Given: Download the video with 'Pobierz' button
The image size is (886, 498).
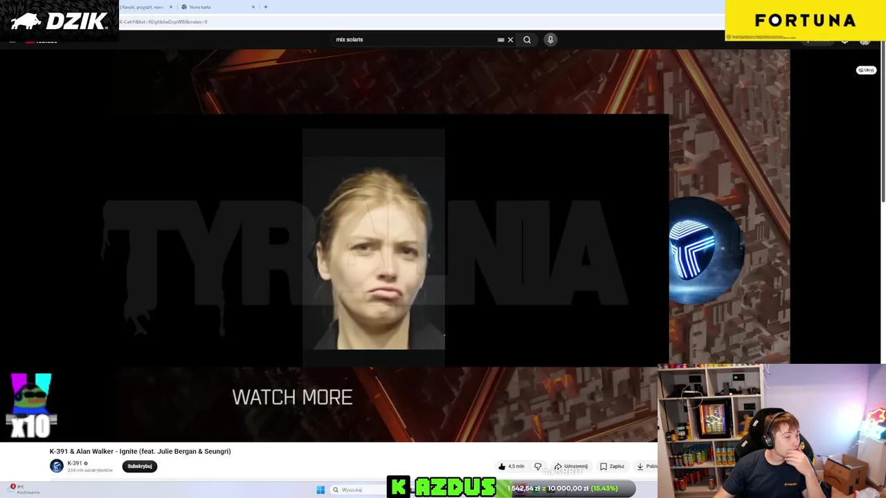Looking at the screenshot, I should [647, 466].
